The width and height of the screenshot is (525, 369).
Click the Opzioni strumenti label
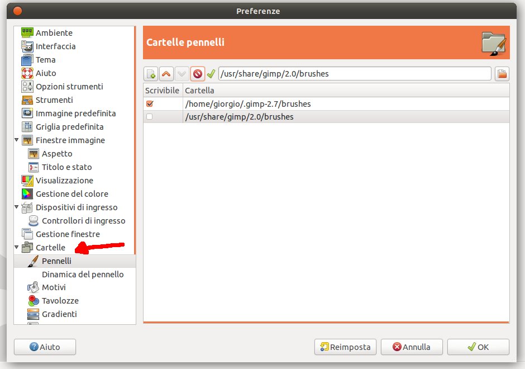pos(69,87)
